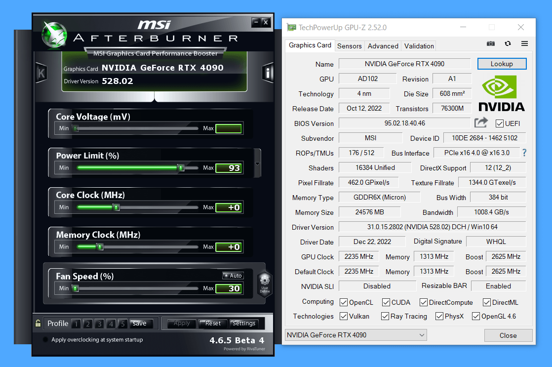Select profile slot 1

76,324
